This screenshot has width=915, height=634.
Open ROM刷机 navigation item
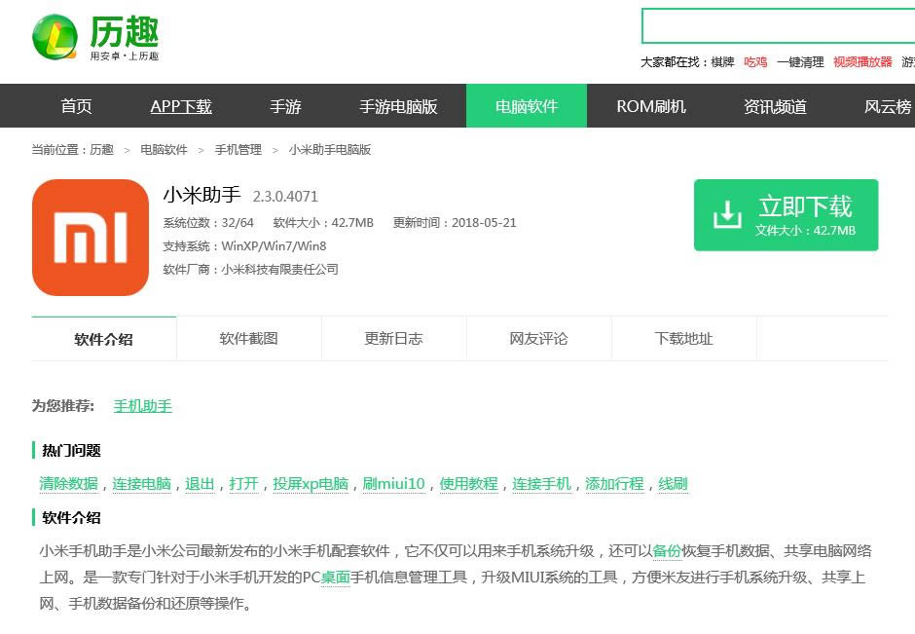tap(651, 106)
